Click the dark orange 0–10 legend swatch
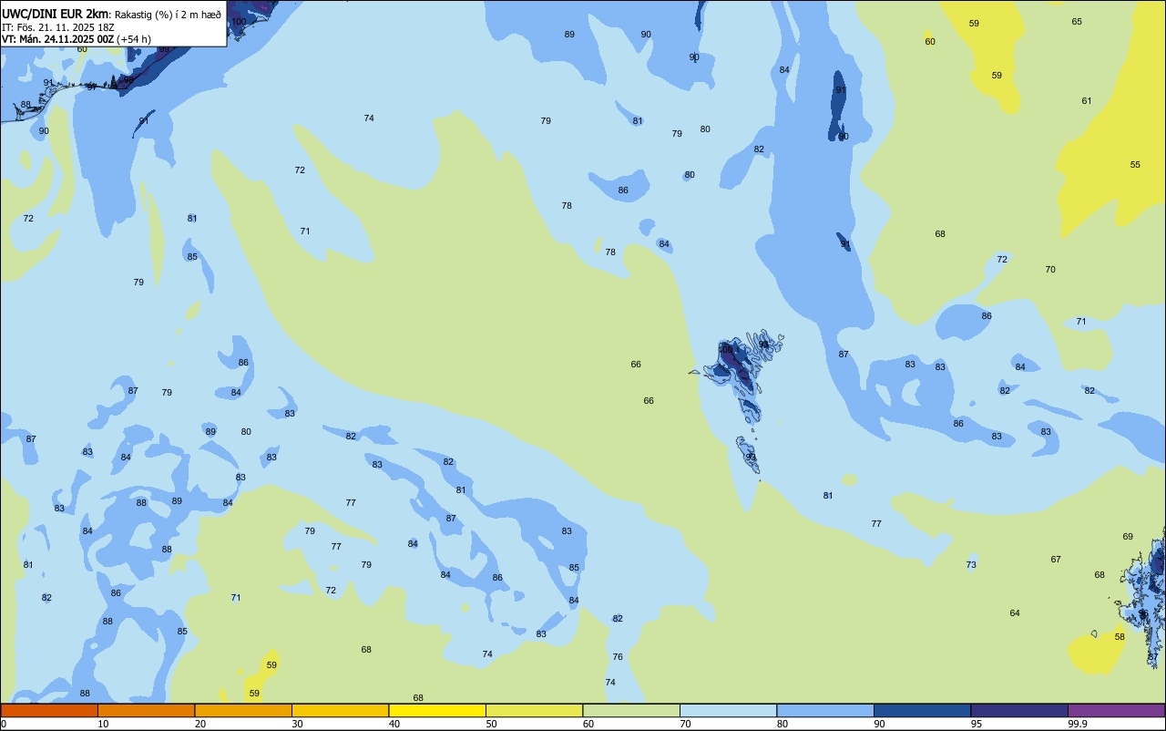 pyautogui.click(x=49, y=710)
